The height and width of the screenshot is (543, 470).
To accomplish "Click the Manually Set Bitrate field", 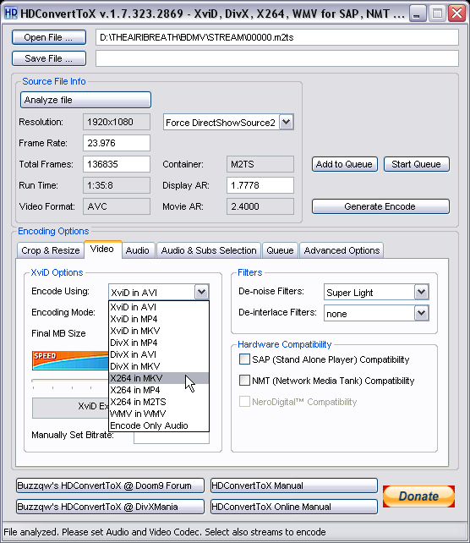I will (x=172, y=438).
